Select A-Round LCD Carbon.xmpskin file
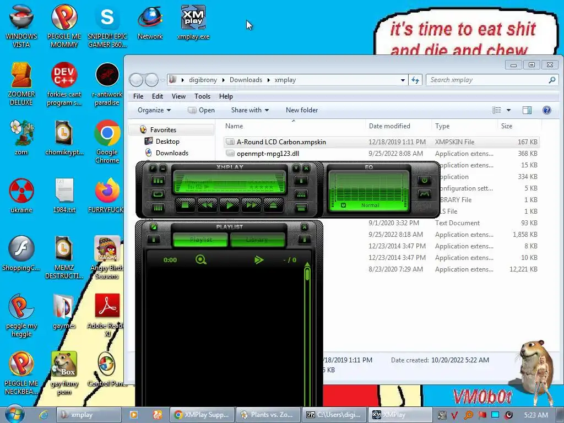The height and width of the screenshot is (423, 564). (x=381, y=142)
